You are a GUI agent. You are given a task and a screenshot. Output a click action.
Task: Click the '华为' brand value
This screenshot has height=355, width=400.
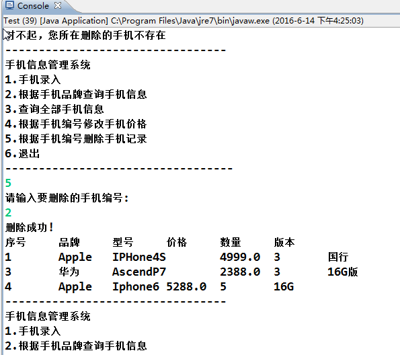[x=69, y=272]
